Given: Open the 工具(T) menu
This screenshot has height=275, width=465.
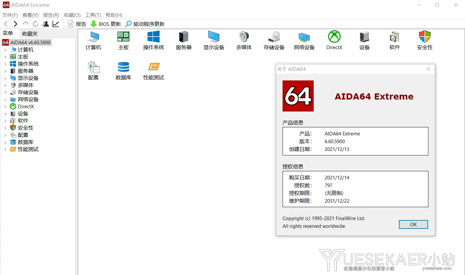Looking at the screenshot, I should pos(93,15).
